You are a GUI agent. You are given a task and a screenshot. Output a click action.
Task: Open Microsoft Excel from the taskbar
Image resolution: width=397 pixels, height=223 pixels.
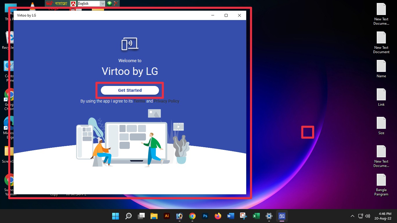point(256,216)
